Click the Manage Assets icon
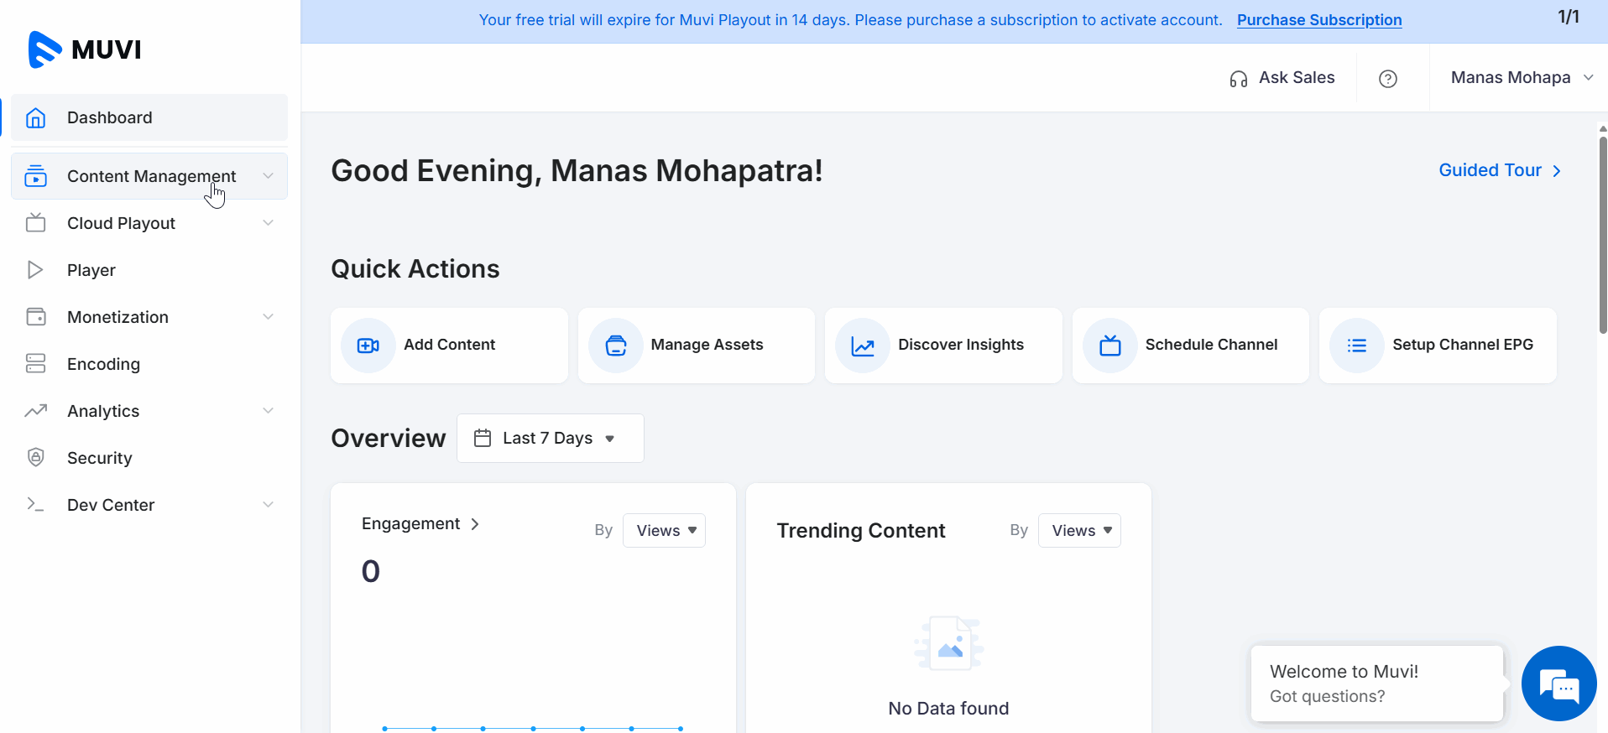 coord(616,346)
